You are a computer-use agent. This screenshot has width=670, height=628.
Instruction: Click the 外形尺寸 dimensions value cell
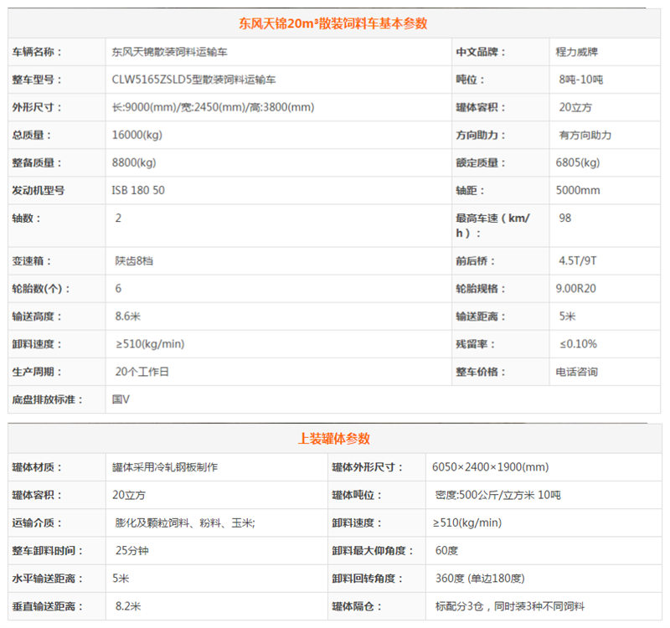[213, 107]
